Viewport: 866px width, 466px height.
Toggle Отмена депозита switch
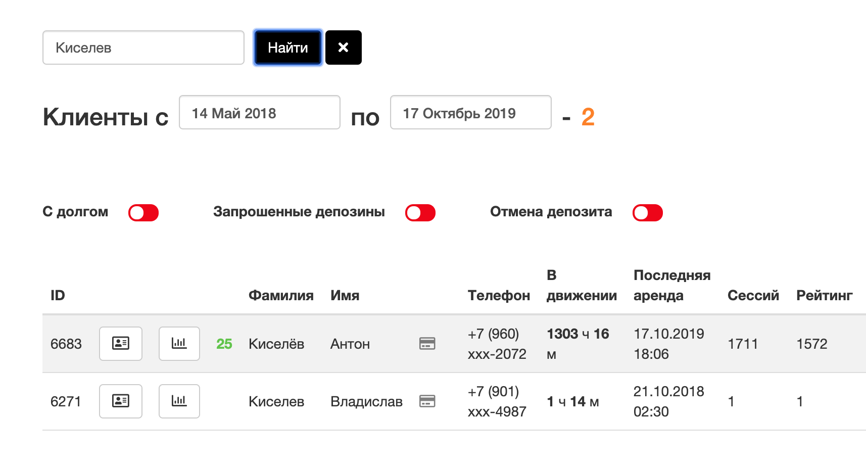point(648,213)
